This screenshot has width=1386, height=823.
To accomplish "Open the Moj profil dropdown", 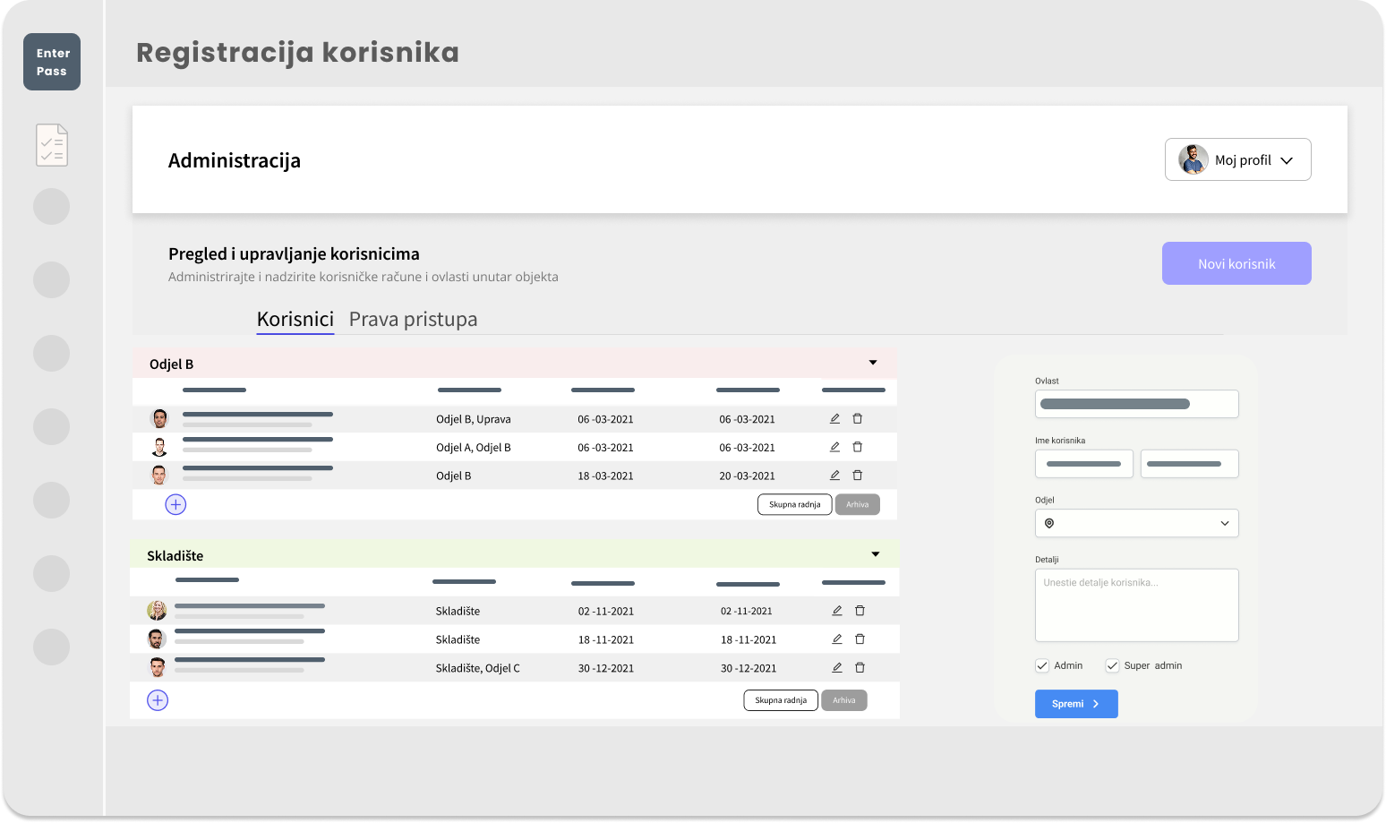I will click(1287, 159).
